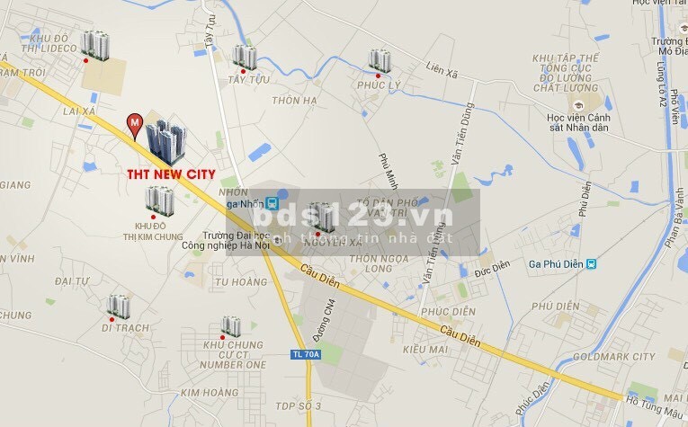Click the Trường Đại học Công nghiệp Hà Nội label

226,241
